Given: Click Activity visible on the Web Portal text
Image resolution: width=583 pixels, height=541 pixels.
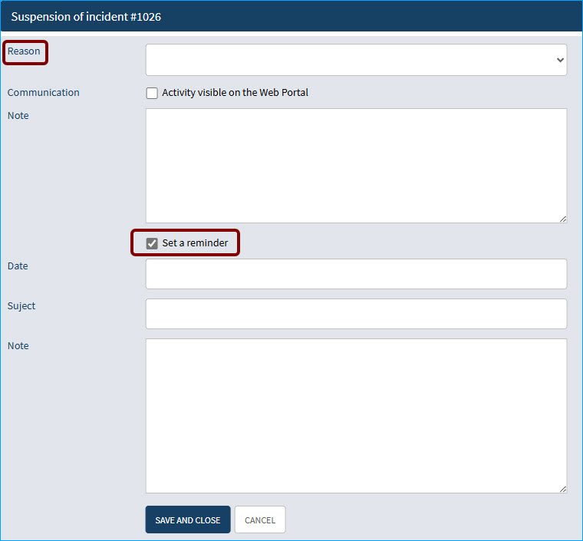Looking at the screenshot, I should (235, 93).
